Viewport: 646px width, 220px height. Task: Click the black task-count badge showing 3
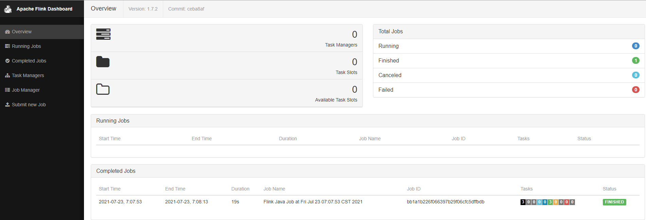[x=523, y=202]
